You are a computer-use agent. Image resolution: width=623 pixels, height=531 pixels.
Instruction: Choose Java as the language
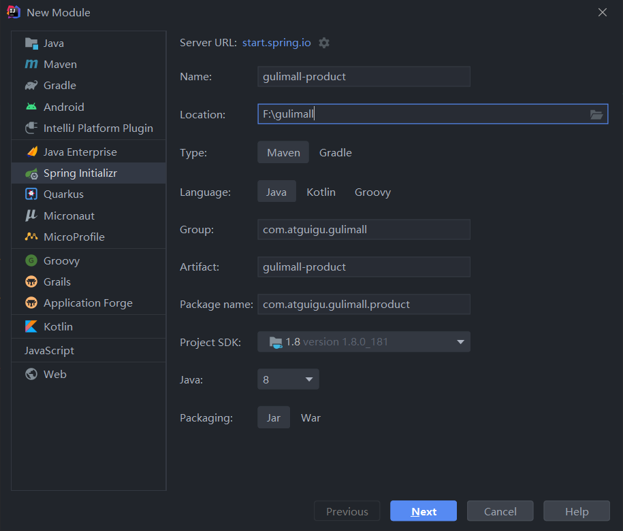point(276,192)
